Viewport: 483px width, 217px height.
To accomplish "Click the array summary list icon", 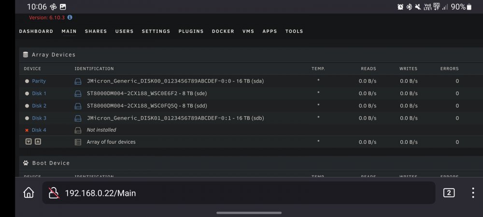I will click(78, 142).
